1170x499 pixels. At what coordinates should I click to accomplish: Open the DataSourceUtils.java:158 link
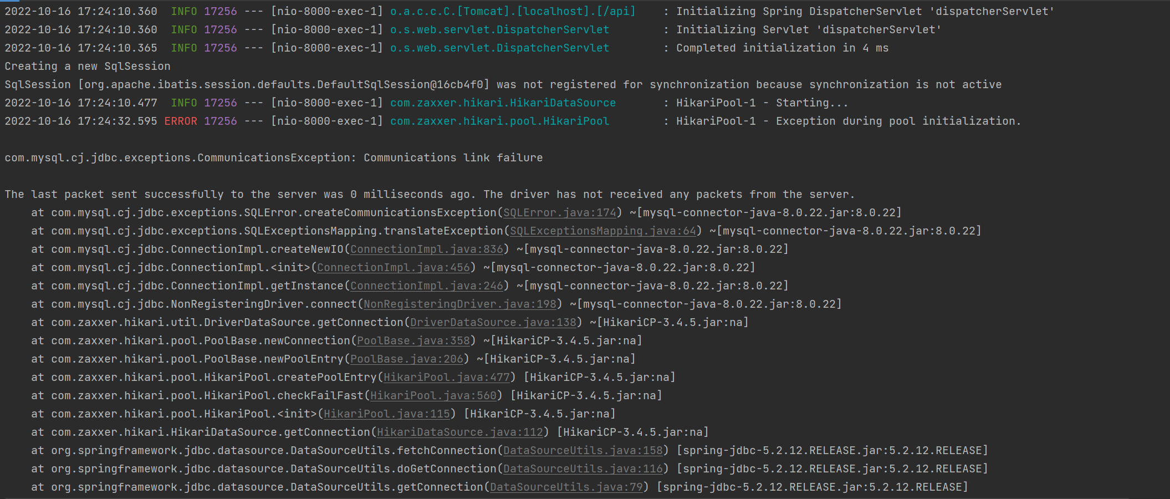583,450
